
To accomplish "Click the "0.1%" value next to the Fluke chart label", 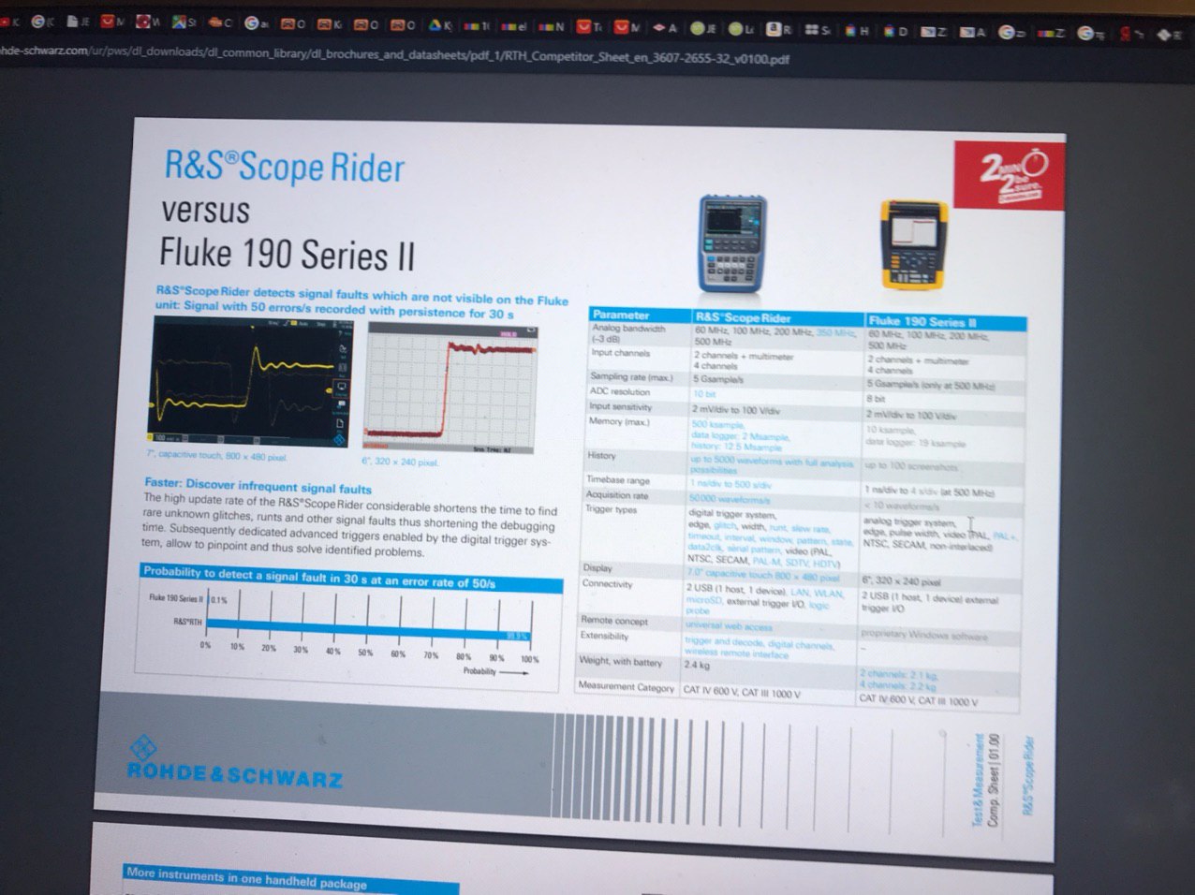I will tap(217, 600).
